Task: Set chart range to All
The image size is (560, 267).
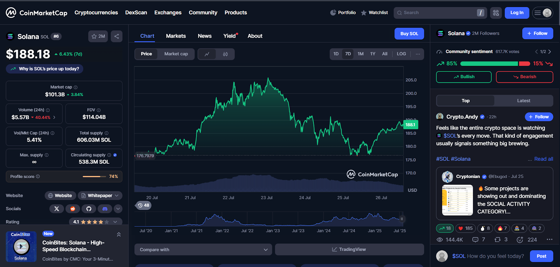Action: (385, 54)
